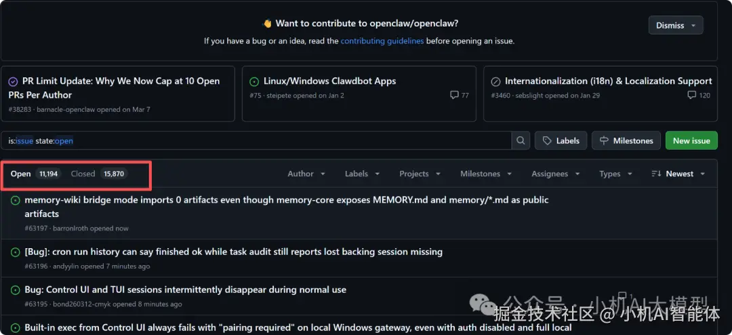732x335 pixels.
Task: Expand the Types filter dropdown
Action: point(615,174)
